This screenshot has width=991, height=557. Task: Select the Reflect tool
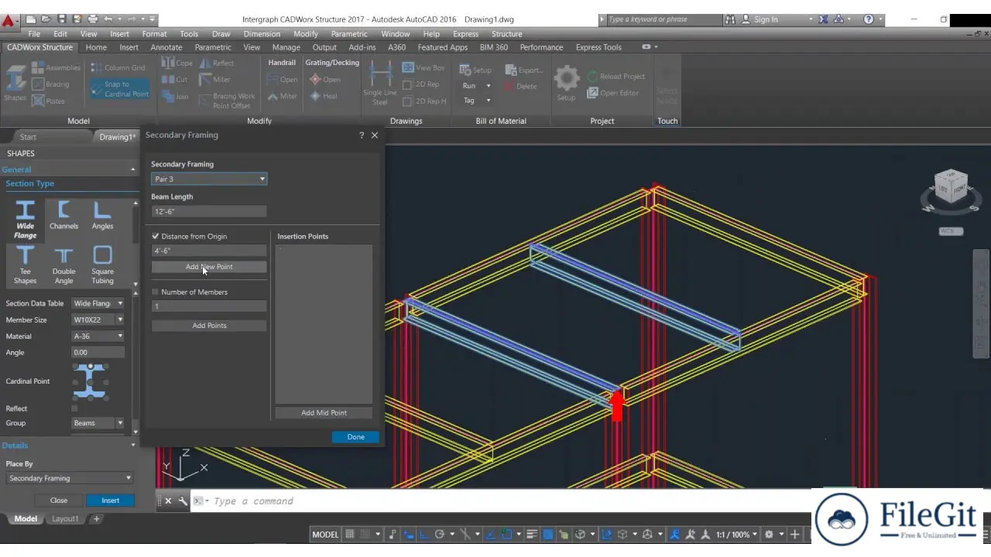(x=217, y=63)
